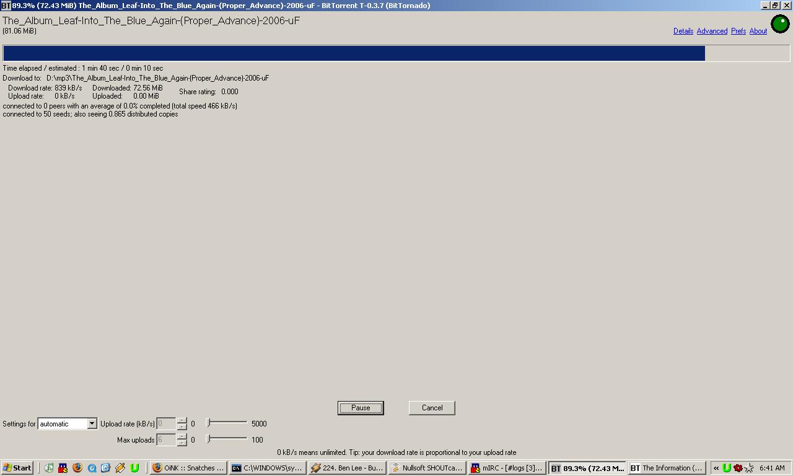Viewport: 793px width, 476px height.
Task: Open the Advanced link
Action: (711, 31)
